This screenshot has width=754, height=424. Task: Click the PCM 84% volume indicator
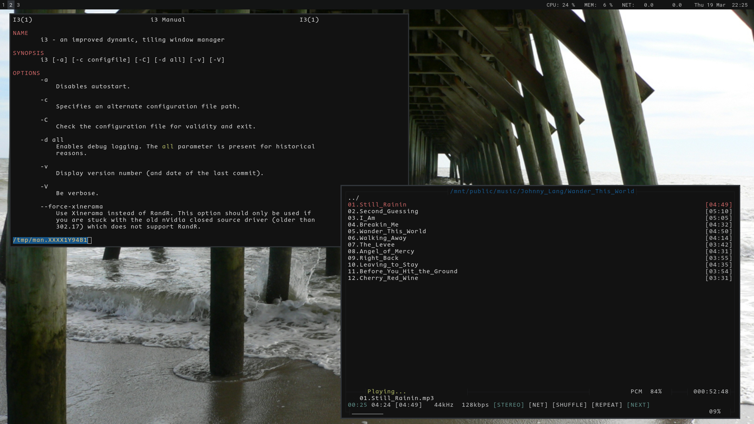(646, 391)
